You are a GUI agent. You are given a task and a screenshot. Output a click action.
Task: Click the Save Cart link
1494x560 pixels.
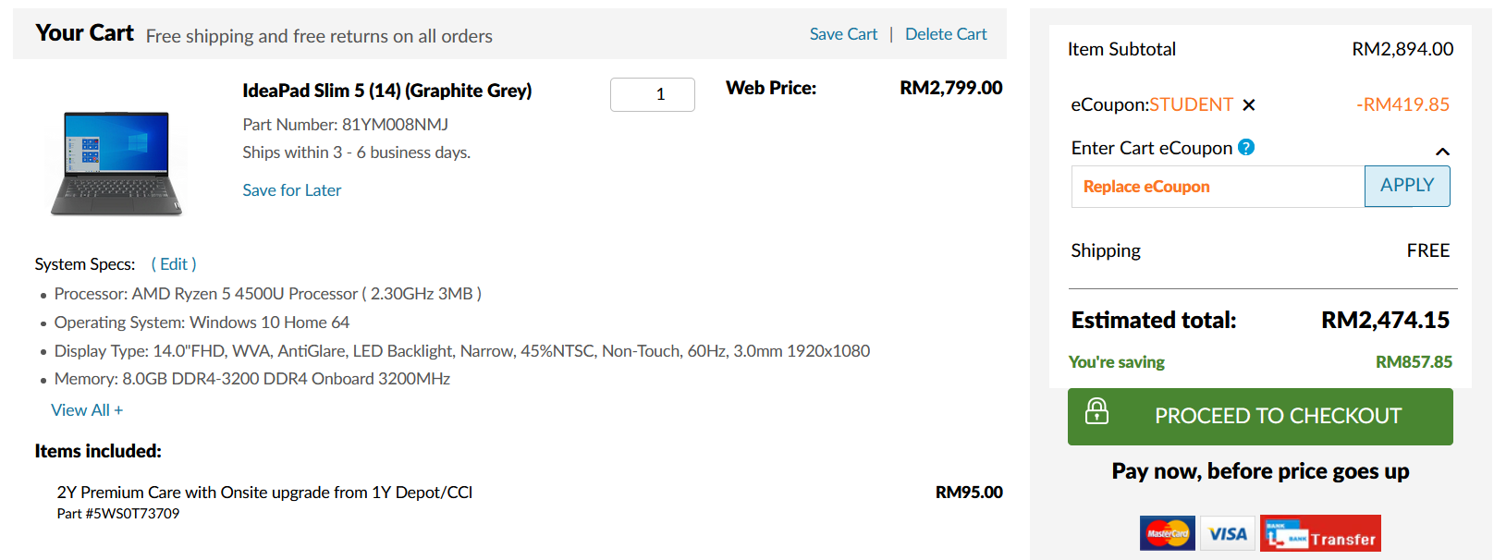pyautogui.click(x=843, y=34)
